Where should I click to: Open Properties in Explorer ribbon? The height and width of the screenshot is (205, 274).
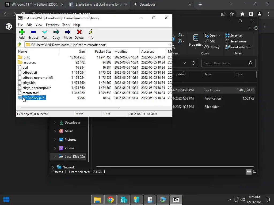point(196,41)
